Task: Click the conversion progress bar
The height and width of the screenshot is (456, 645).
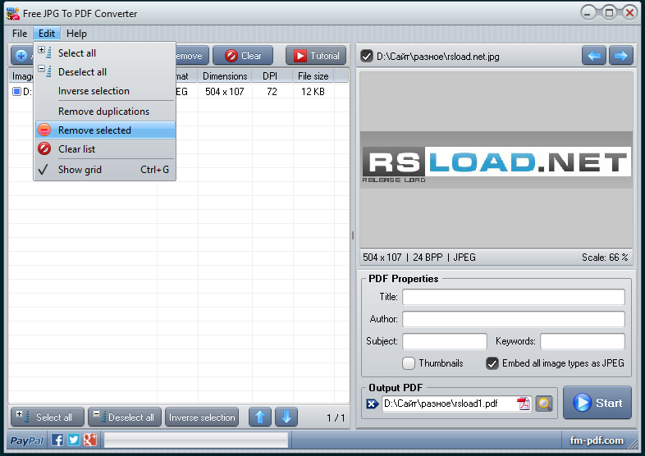Action: click(196, 440)
